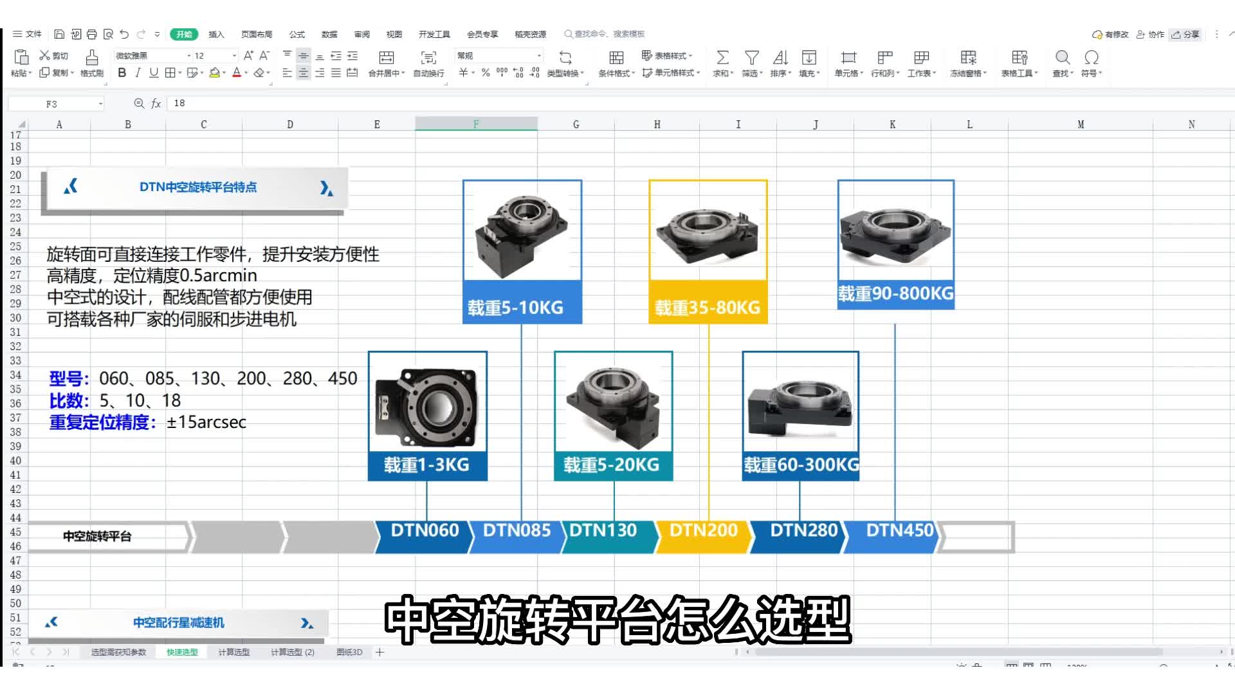Viewport: 1235px width, 695px height.
Task: Click the Conditional Formatting (条件格式) icon
Action: point(616,57)
